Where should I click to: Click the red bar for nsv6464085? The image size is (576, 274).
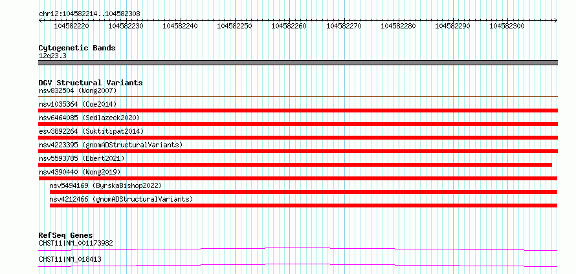(x=298, y=124)
